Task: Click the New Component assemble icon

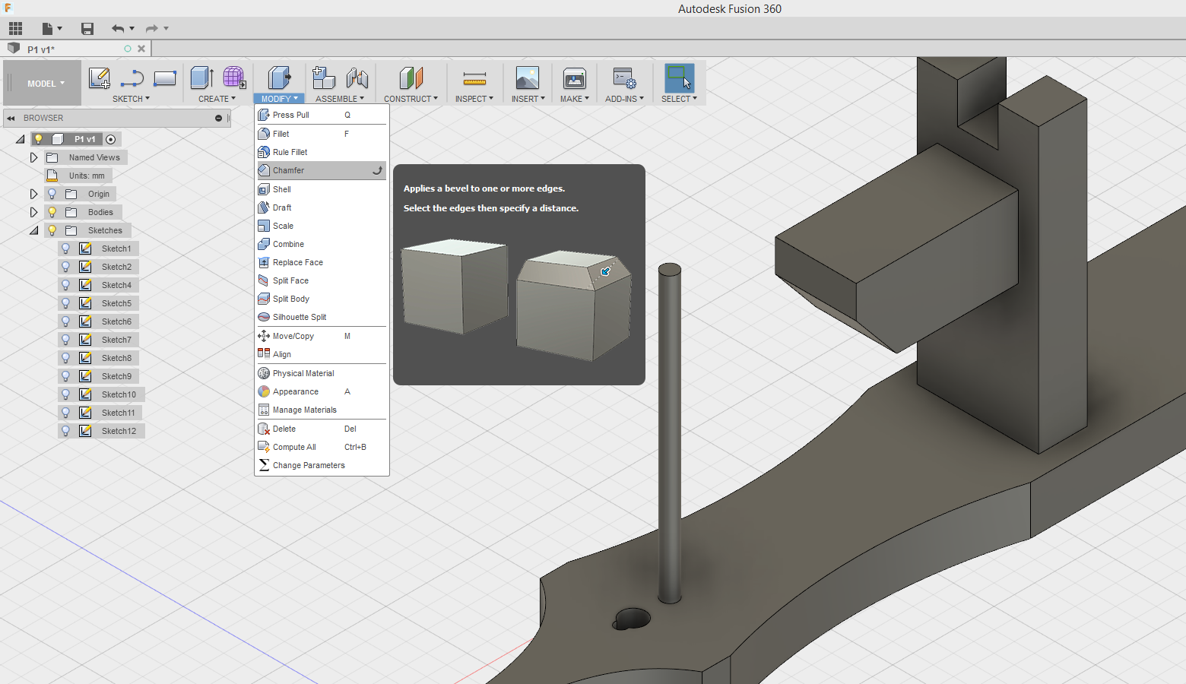Action: tap(324, 78)
